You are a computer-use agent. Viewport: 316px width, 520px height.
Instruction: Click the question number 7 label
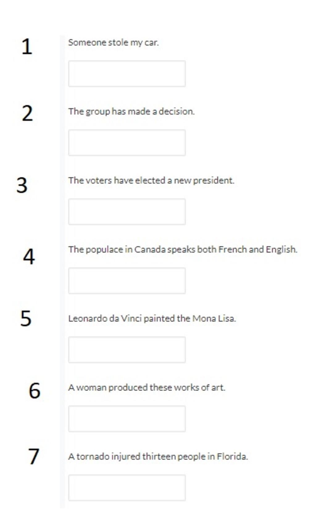[34, 456]
